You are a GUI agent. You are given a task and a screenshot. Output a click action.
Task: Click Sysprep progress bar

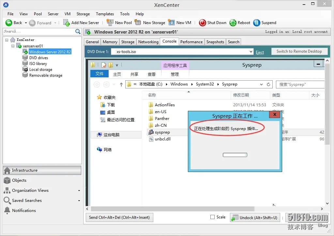point(235,155)
